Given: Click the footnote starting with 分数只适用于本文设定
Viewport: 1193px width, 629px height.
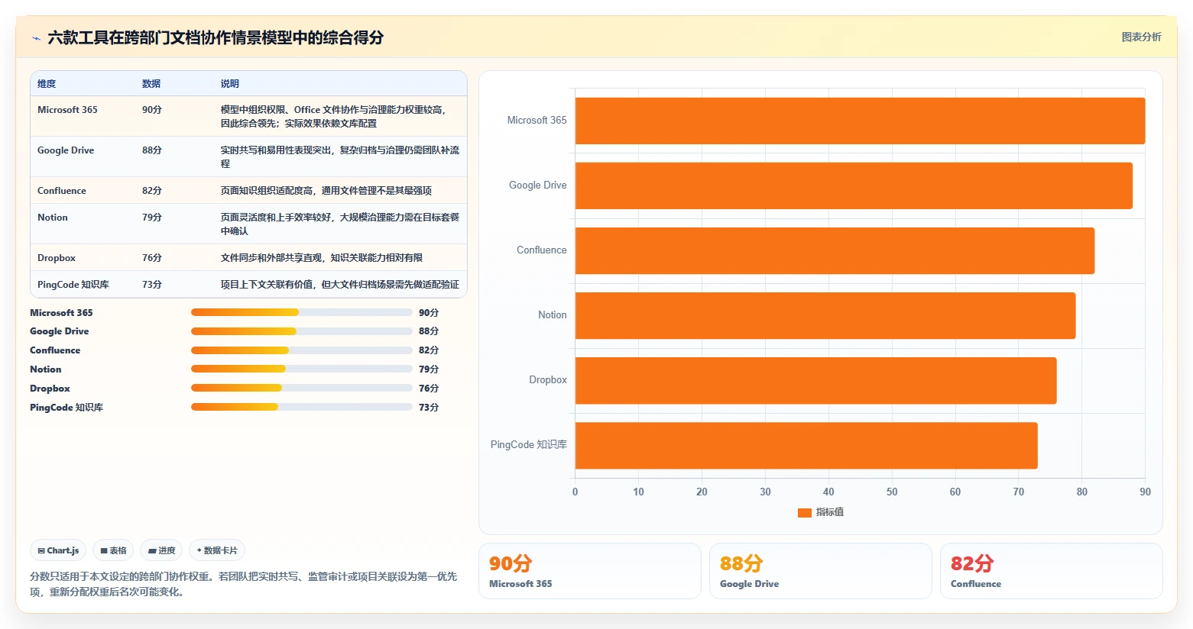Looking at the screenshot, I should tap(243, 584).
